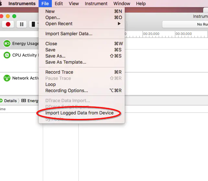208x181 pixels.
Task: Click the 00:20.000 timeline marker
Action: [x=151, y=34]
